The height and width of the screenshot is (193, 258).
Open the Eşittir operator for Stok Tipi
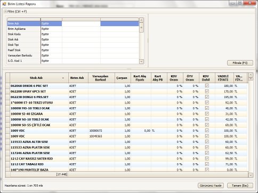tap(51, 45)
